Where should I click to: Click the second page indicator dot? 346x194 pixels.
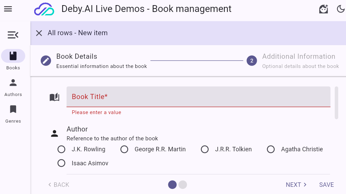183,185
